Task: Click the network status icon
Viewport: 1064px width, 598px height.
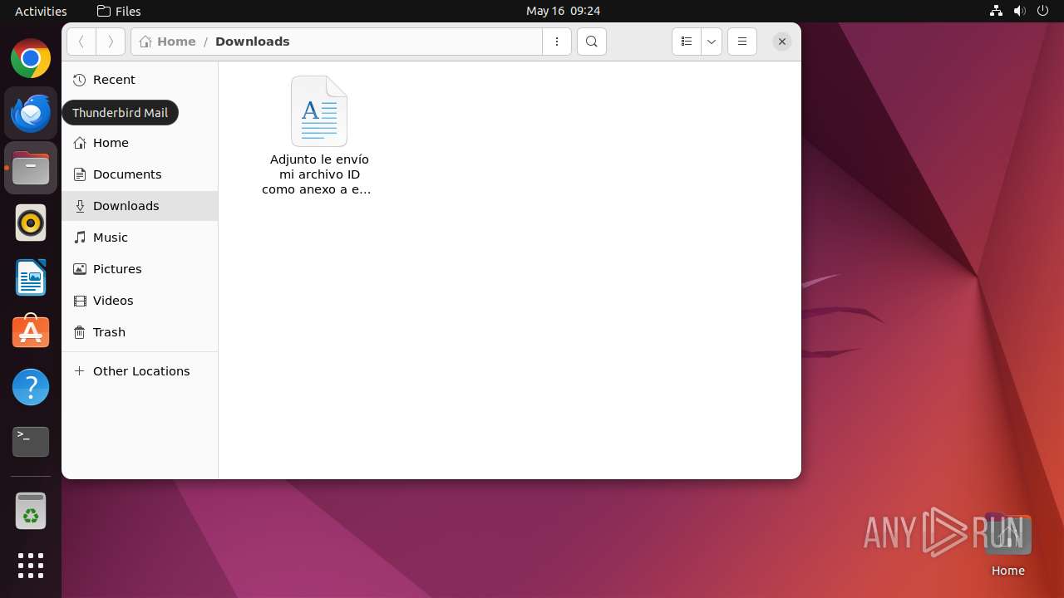Action: click(997, 11)
